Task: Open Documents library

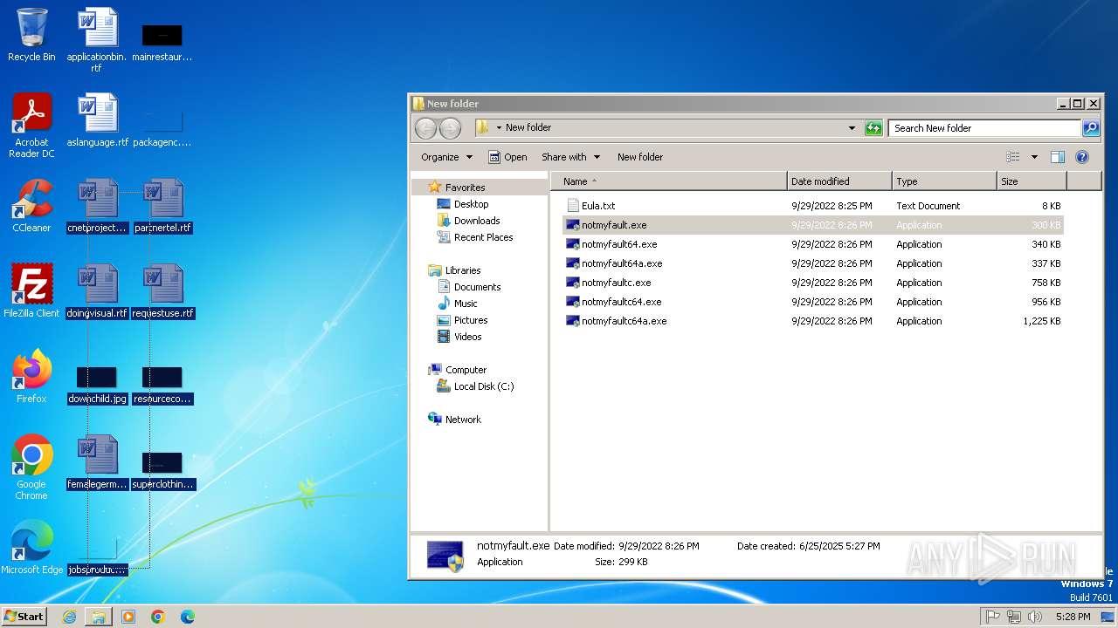Action: point(477,287)
